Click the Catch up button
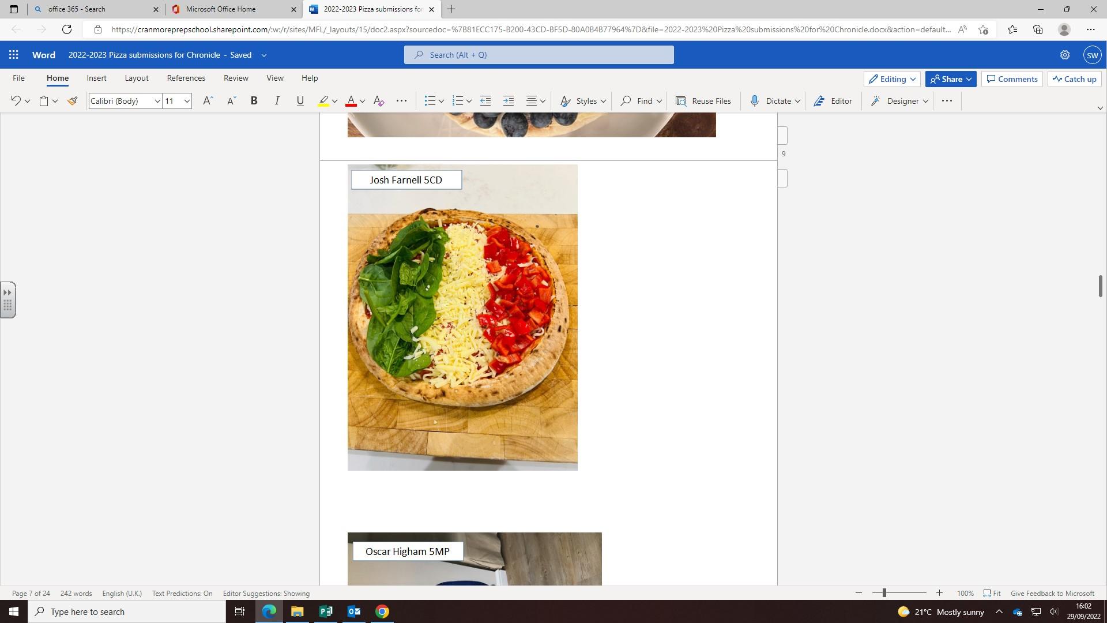The height and width of the screenshot is (623, 1107). [x=1074, y=79]
